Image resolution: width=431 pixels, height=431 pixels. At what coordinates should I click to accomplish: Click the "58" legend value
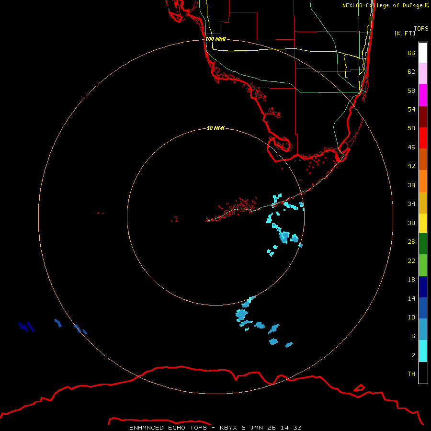411,91
